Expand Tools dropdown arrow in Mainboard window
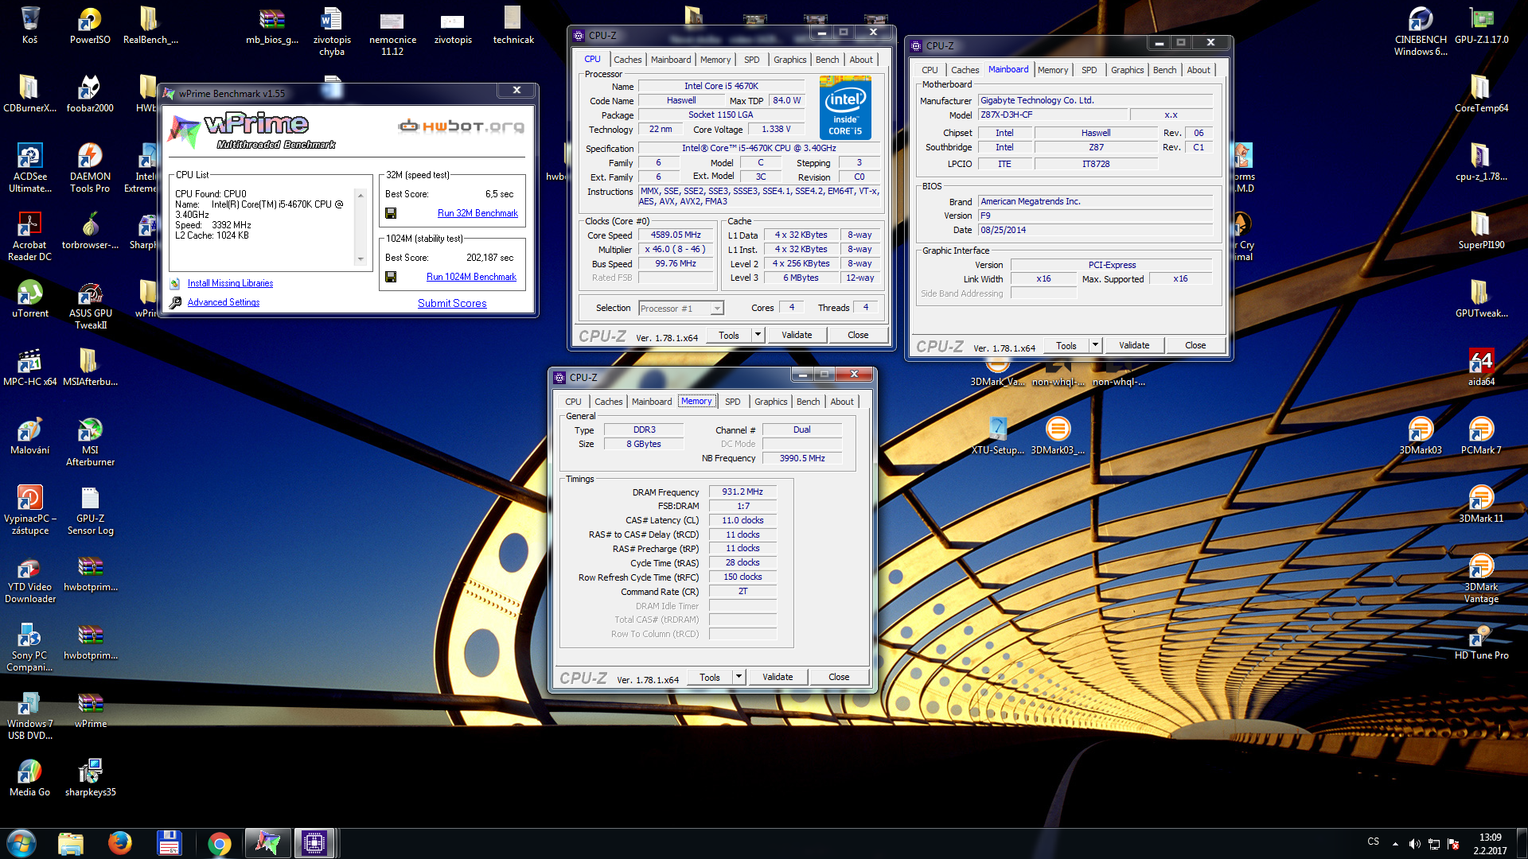 tap(1095, 345)
